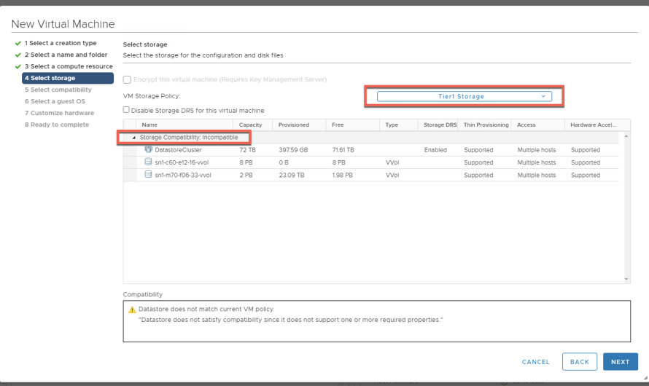Go to step 2 Select a name and folder

pyautogui.click(x=66, y=55)
